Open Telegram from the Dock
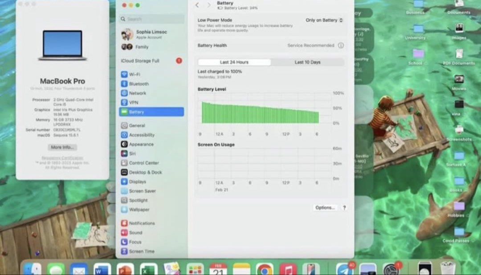 point(344,270)
